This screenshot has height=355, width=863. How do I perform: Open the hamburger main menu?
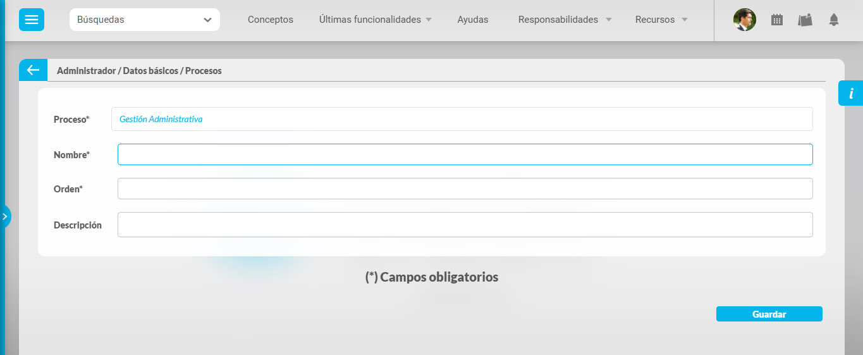coord(31,20)
